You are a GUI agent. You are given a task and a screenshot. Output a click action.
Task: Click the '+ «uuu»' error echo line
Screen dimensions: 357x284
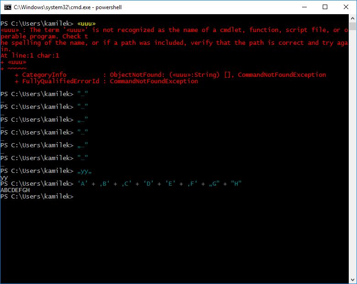coord(13,62)
